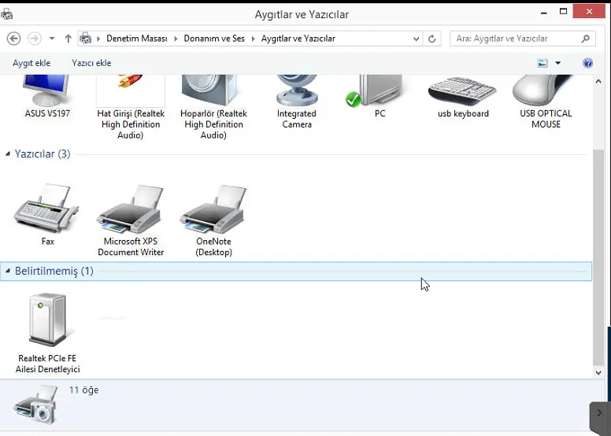Select the OneNote (Desktop) printer icon
The height and width of the screenshot is (436, 611).
[213, 211]
